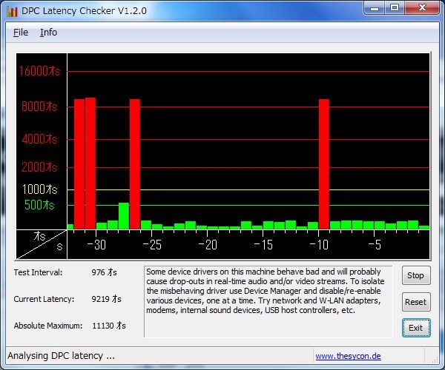
Task: Minimize the DPC Latency Checker window
Action: [x=375, y=8]
